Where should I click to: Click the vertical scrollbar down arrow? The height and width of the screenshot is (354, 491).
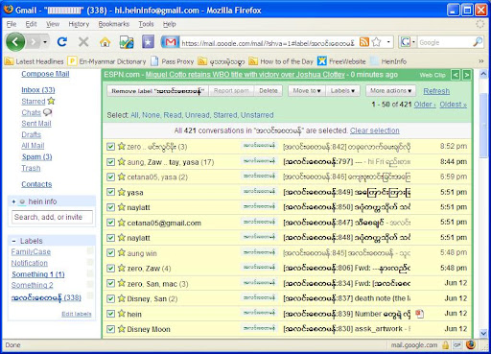483,334
